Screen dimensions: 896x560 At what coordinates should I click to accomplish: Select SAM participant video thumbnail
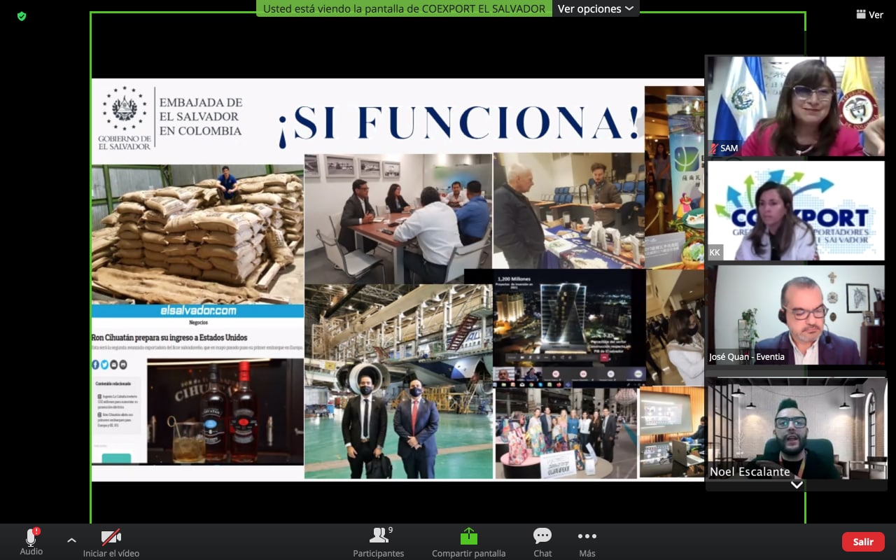[795, 106]
